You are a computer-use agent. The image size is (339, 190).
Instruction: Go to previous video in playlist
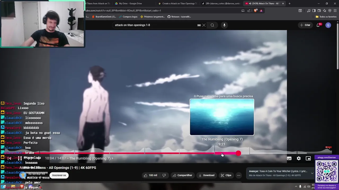(9, 158)
